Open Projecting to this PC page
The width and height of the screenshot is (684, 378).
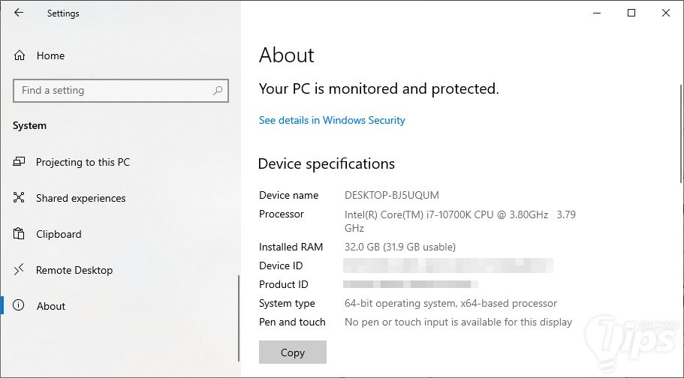(x=83, y=162)
